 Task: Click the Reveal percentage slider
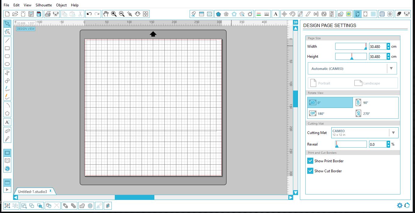351,144
